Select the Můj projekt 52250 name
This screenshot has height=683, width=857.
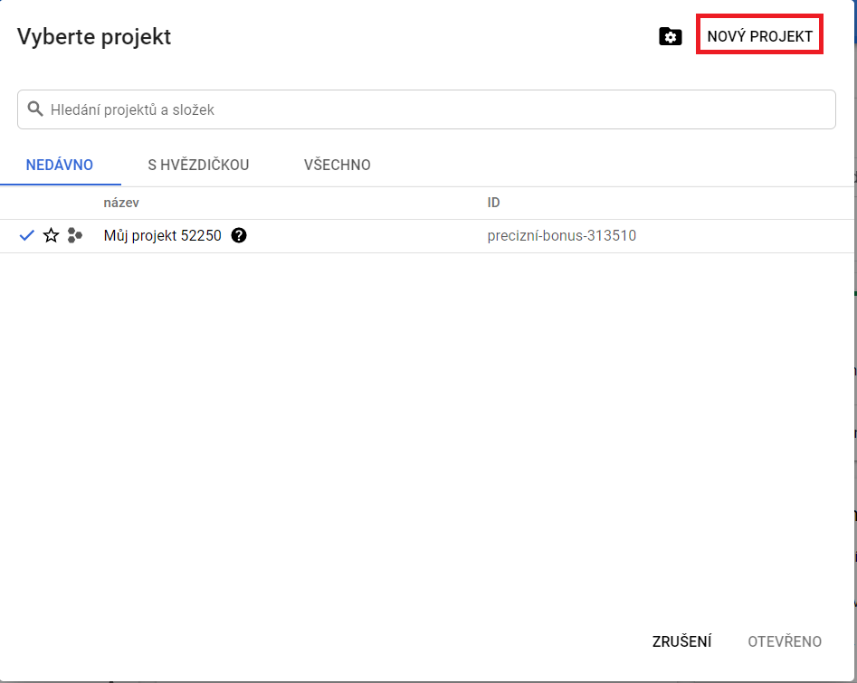point(162,236)
